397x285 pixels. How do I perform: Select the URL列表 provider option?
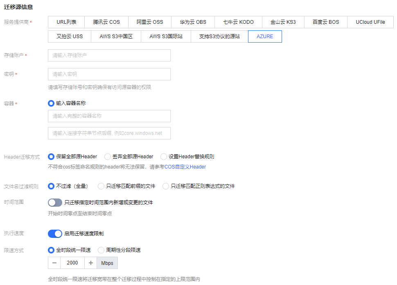(x=66, y=22)
